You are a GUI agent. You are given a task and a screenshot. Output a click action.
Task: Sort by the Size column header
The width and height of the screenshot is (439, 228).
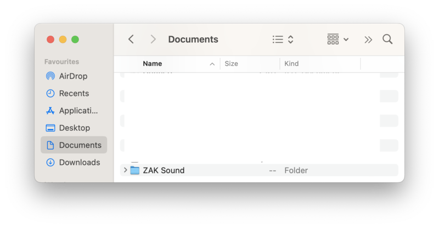tap(232, 64)
